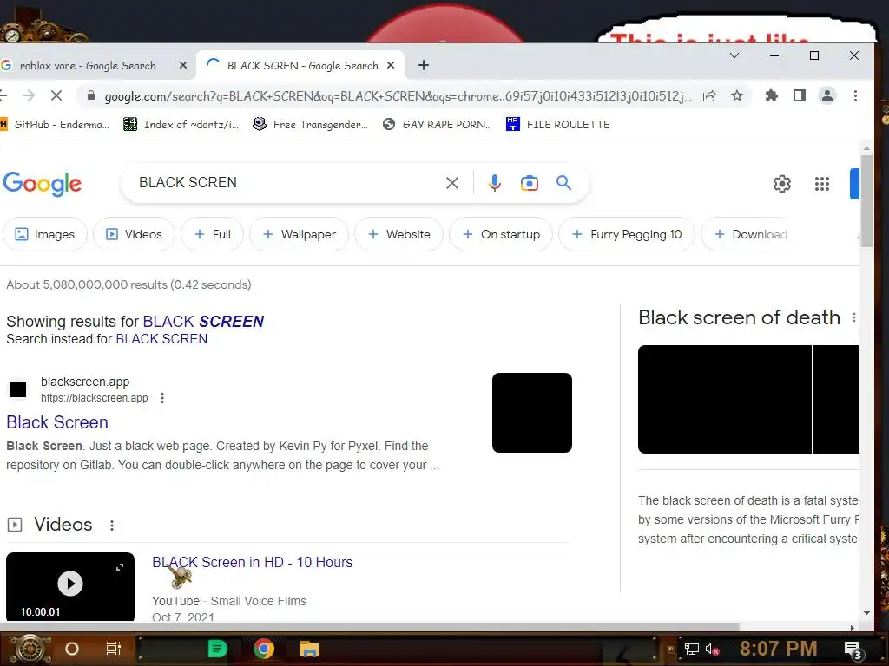Screen dimensions: 889x666
Task: Open the Index of ~dartz bookmark
Action: pos(181,125)
